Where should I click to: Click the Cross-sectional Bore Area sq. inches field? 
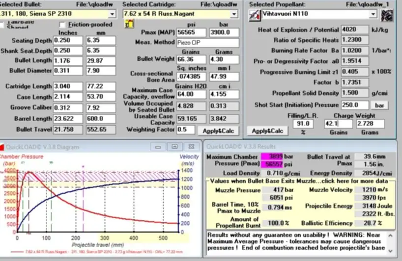(x=191, y=77)
